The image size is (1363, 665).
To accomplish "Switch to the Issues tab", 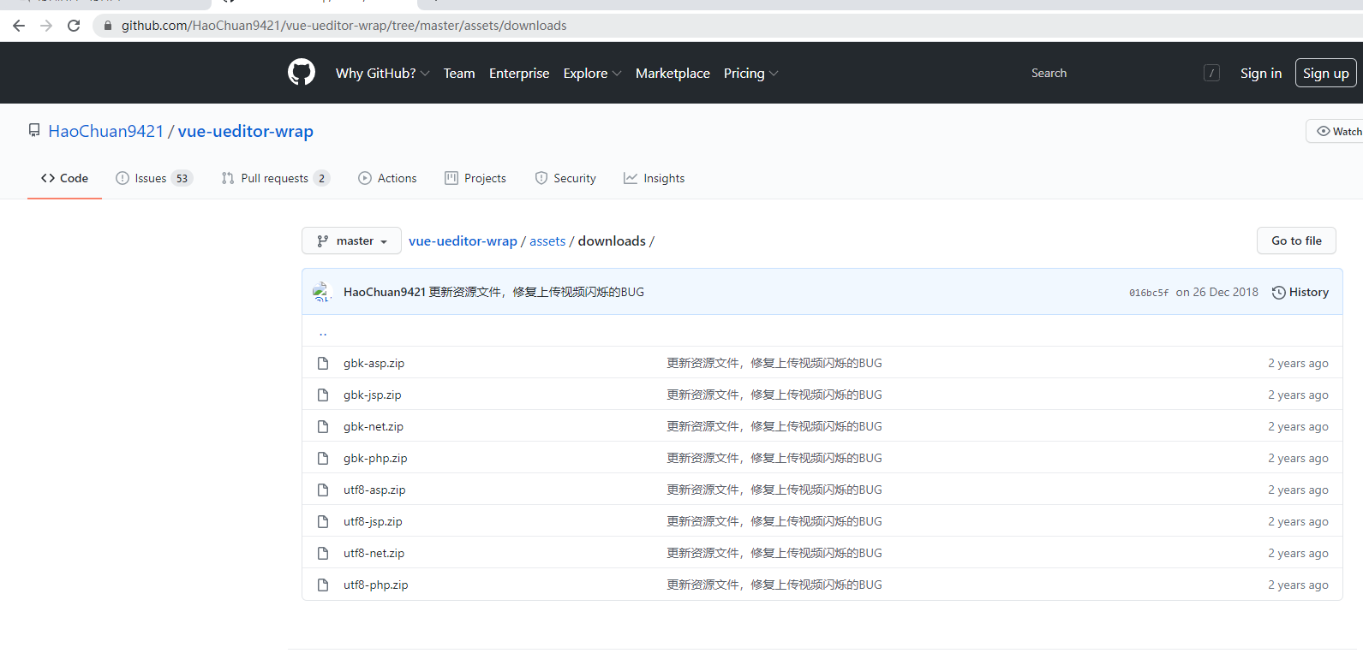I will pyautogui.click(x=154, y=178).
